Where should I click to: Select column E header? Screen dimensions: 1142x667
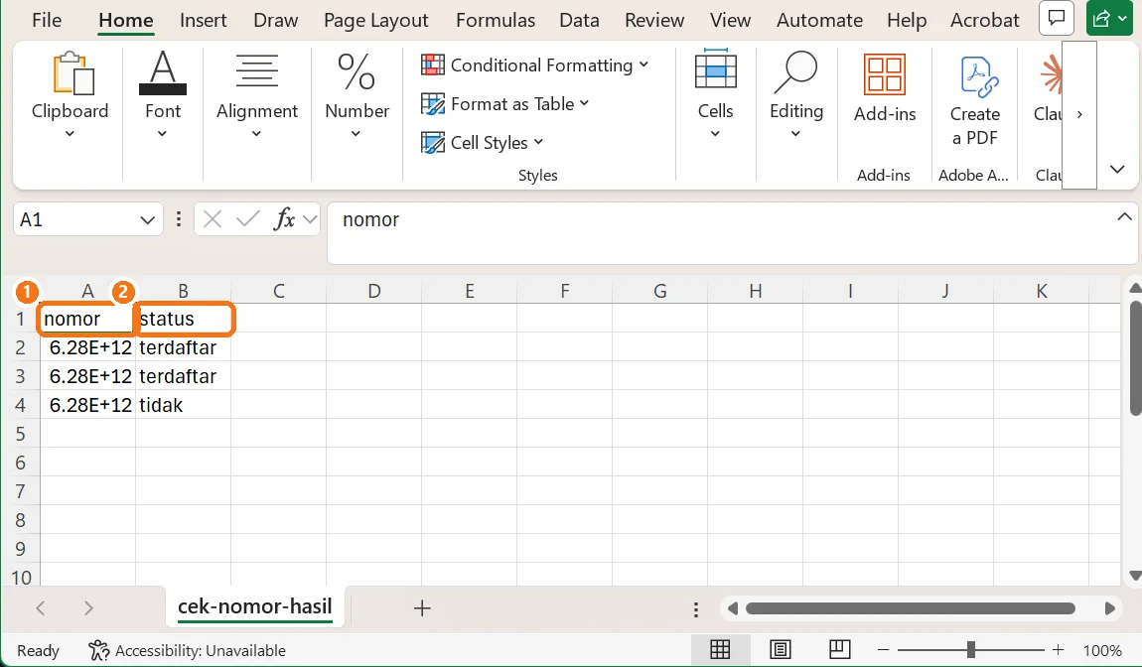click(469, 291)
